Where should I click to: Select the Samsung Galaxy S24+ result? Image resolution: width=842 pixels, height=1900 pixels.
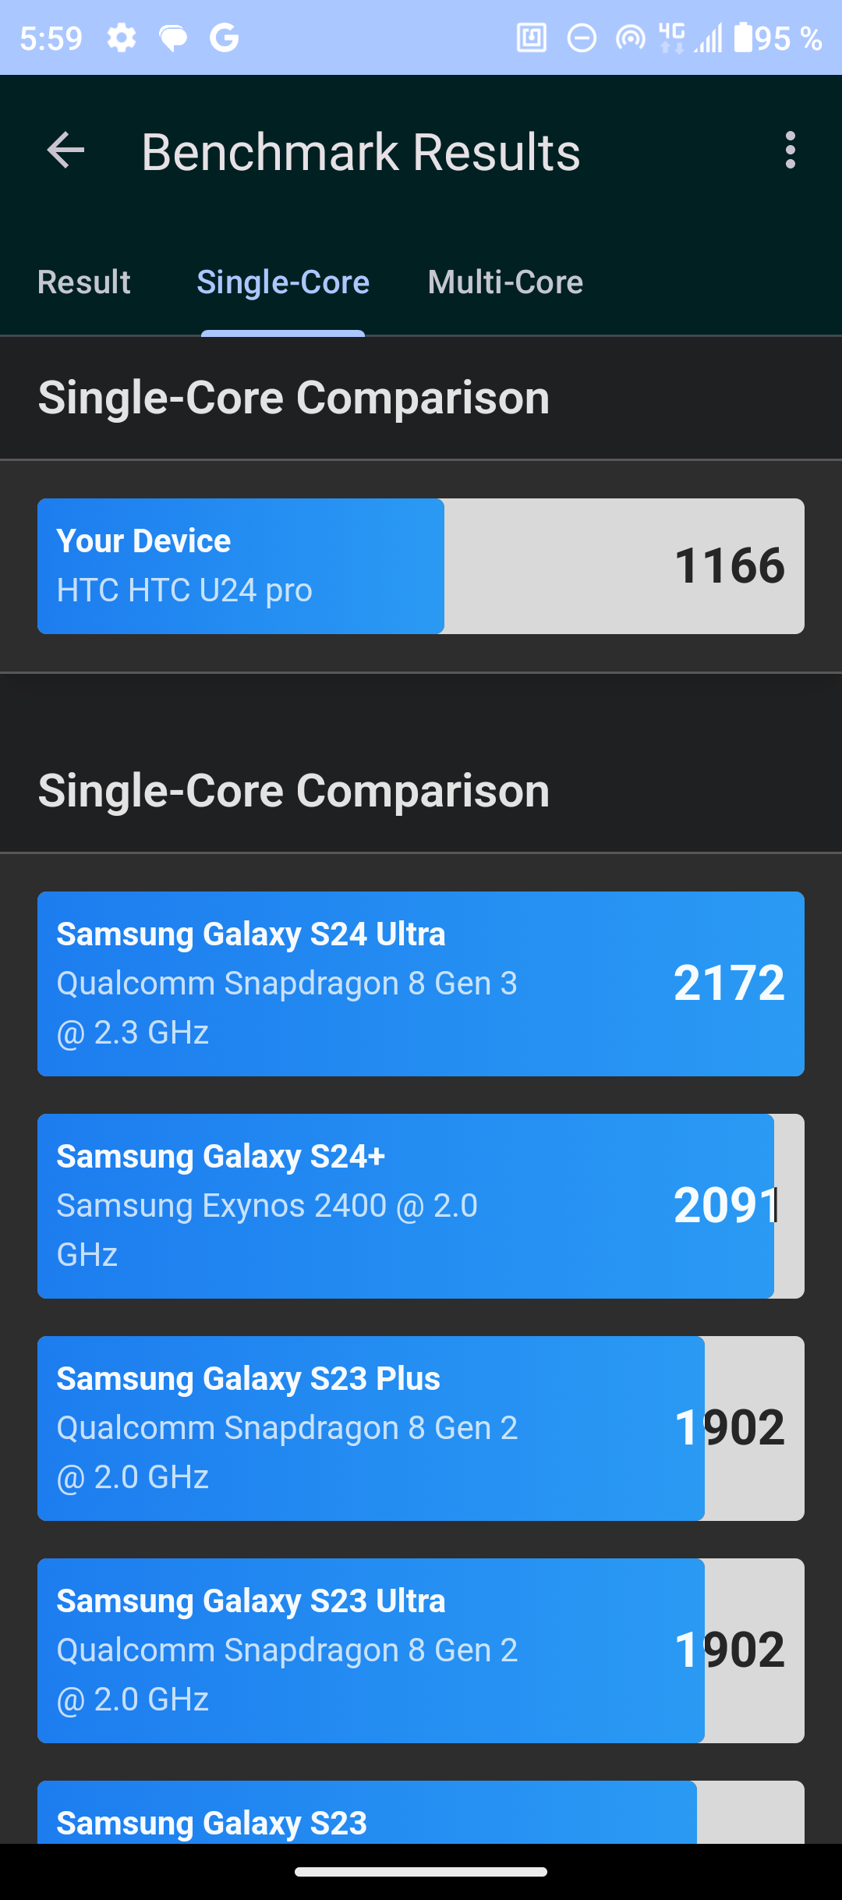coord(421,1206)
